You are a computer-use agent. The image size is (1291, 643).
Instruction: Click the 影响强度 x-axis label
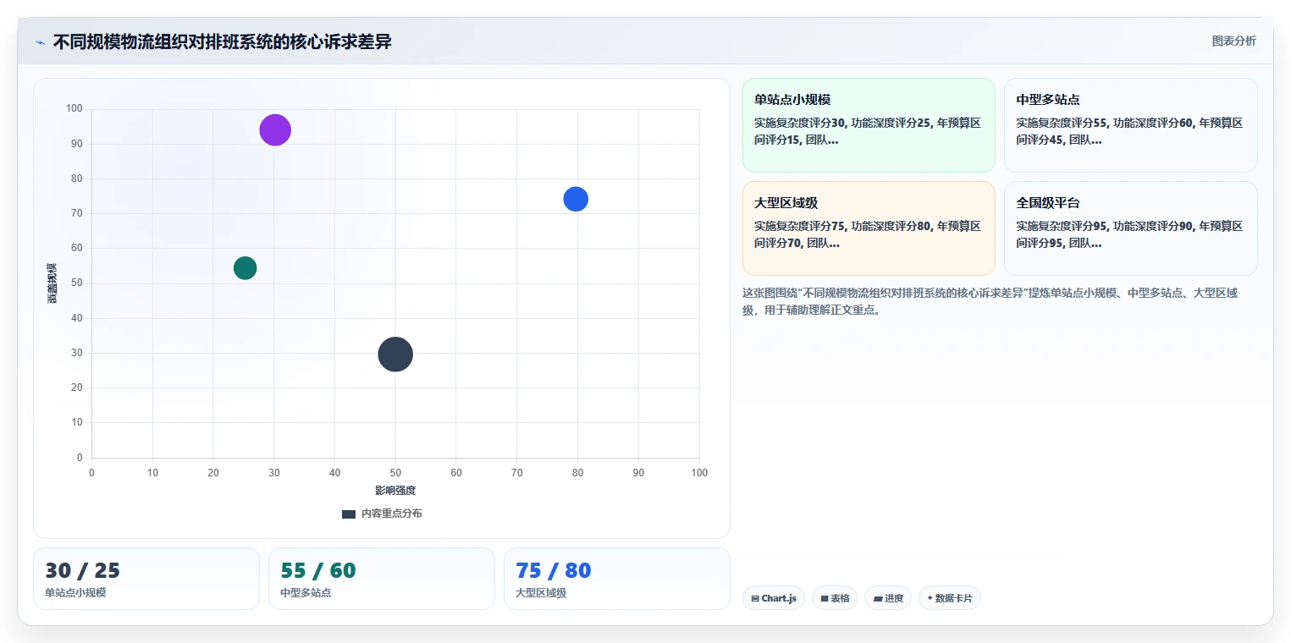pos(395,491)
